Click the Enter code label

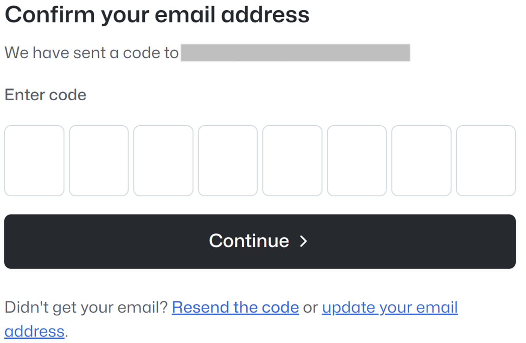point(45,95)
